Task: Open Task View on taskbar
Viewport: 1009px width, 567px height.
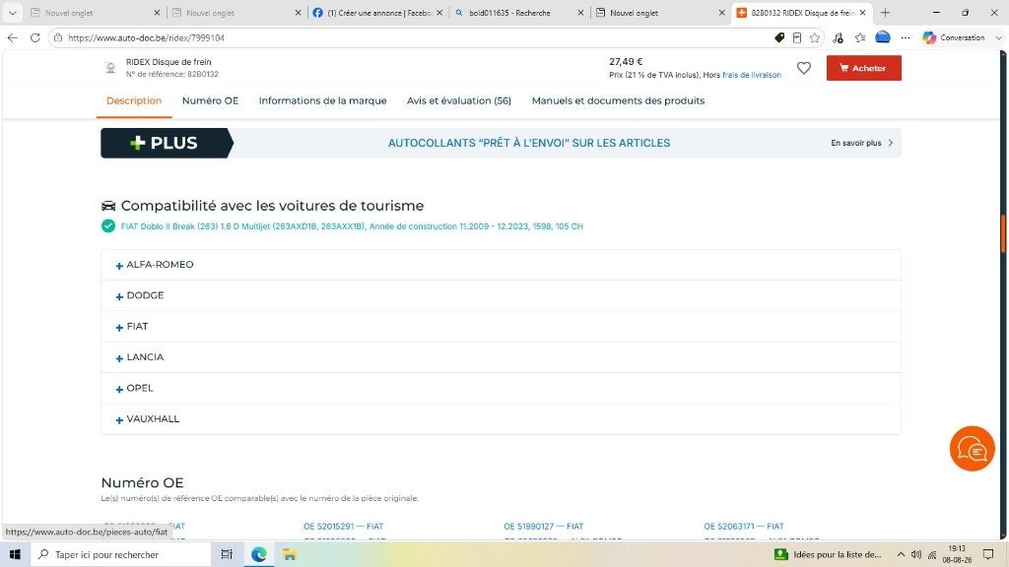Action: coord(227,554)
